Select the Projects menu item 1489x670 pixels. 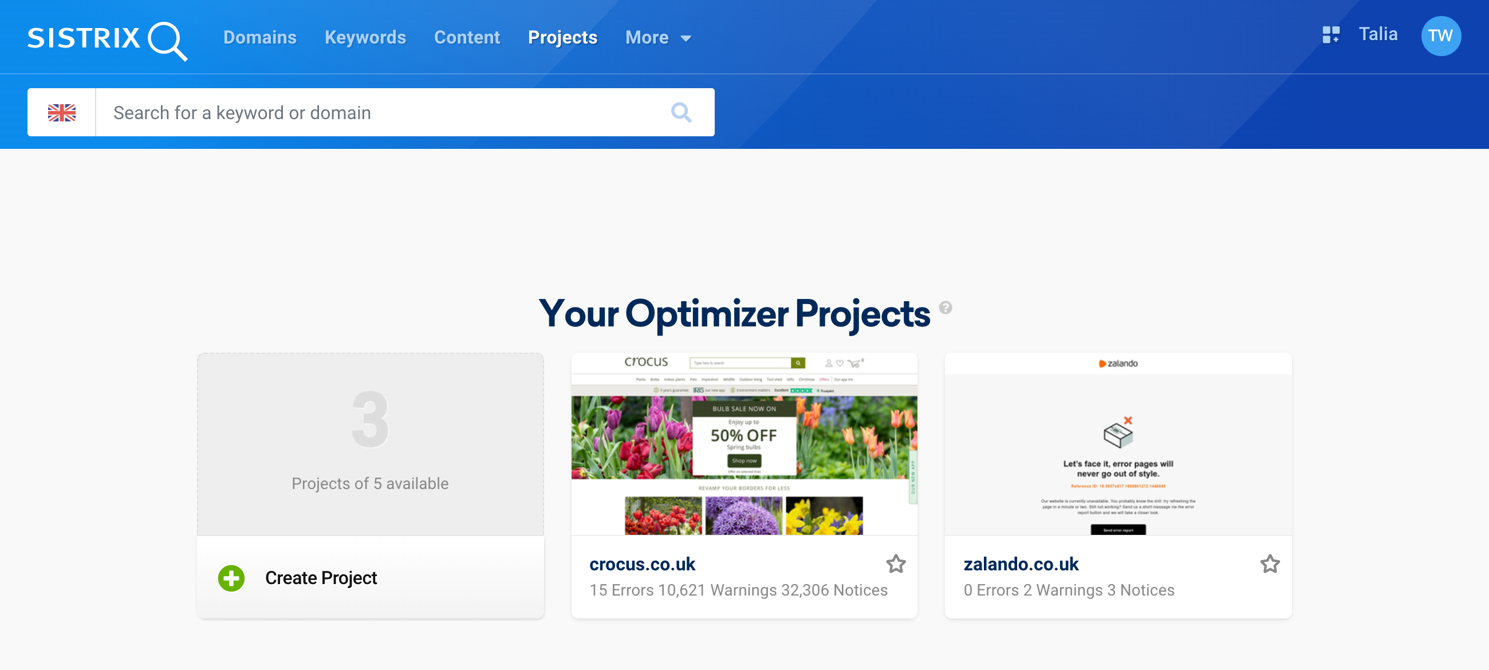point(562,38)
